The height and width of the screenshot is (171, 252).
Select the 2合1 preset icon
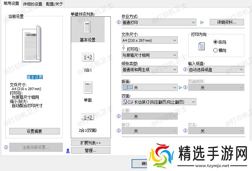[88, 57]
